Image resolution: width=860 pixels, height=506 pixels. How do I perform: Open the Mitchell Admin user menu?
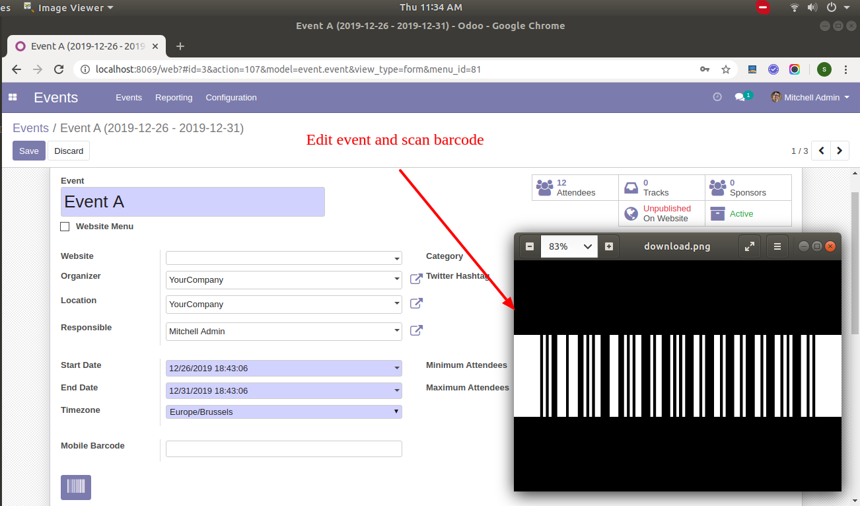pos(810,97)
